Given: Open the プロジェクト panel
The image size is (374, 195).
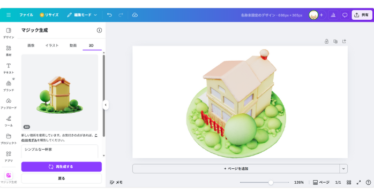Looking at the screenshot, I should [x=9, y=139].
